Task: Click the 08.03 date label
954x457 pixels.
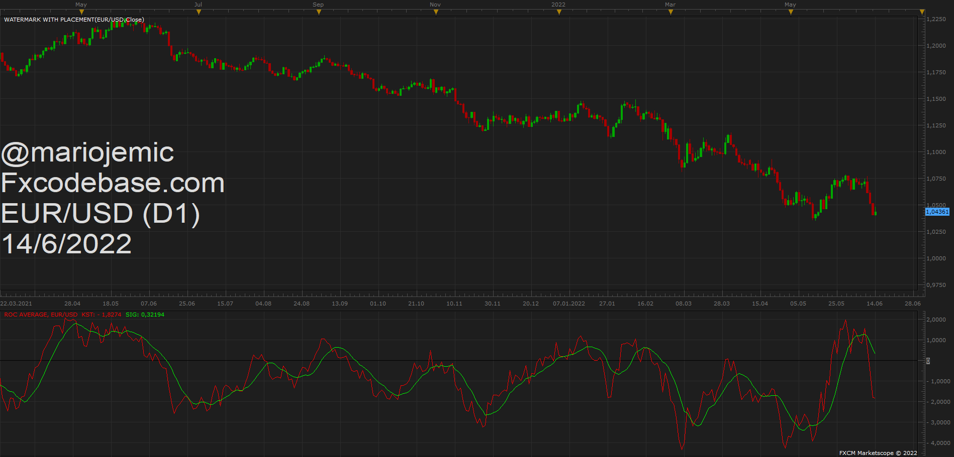Action: coord(684,303)
